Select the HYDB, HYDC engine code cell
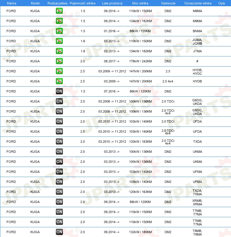 (197, 72)
